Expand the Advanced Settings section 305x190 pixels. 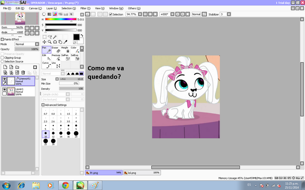(43, 105)
